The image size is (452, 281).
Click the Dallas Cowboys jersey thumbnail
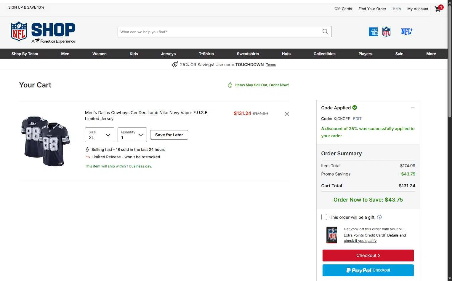click(x=46, y=141)
